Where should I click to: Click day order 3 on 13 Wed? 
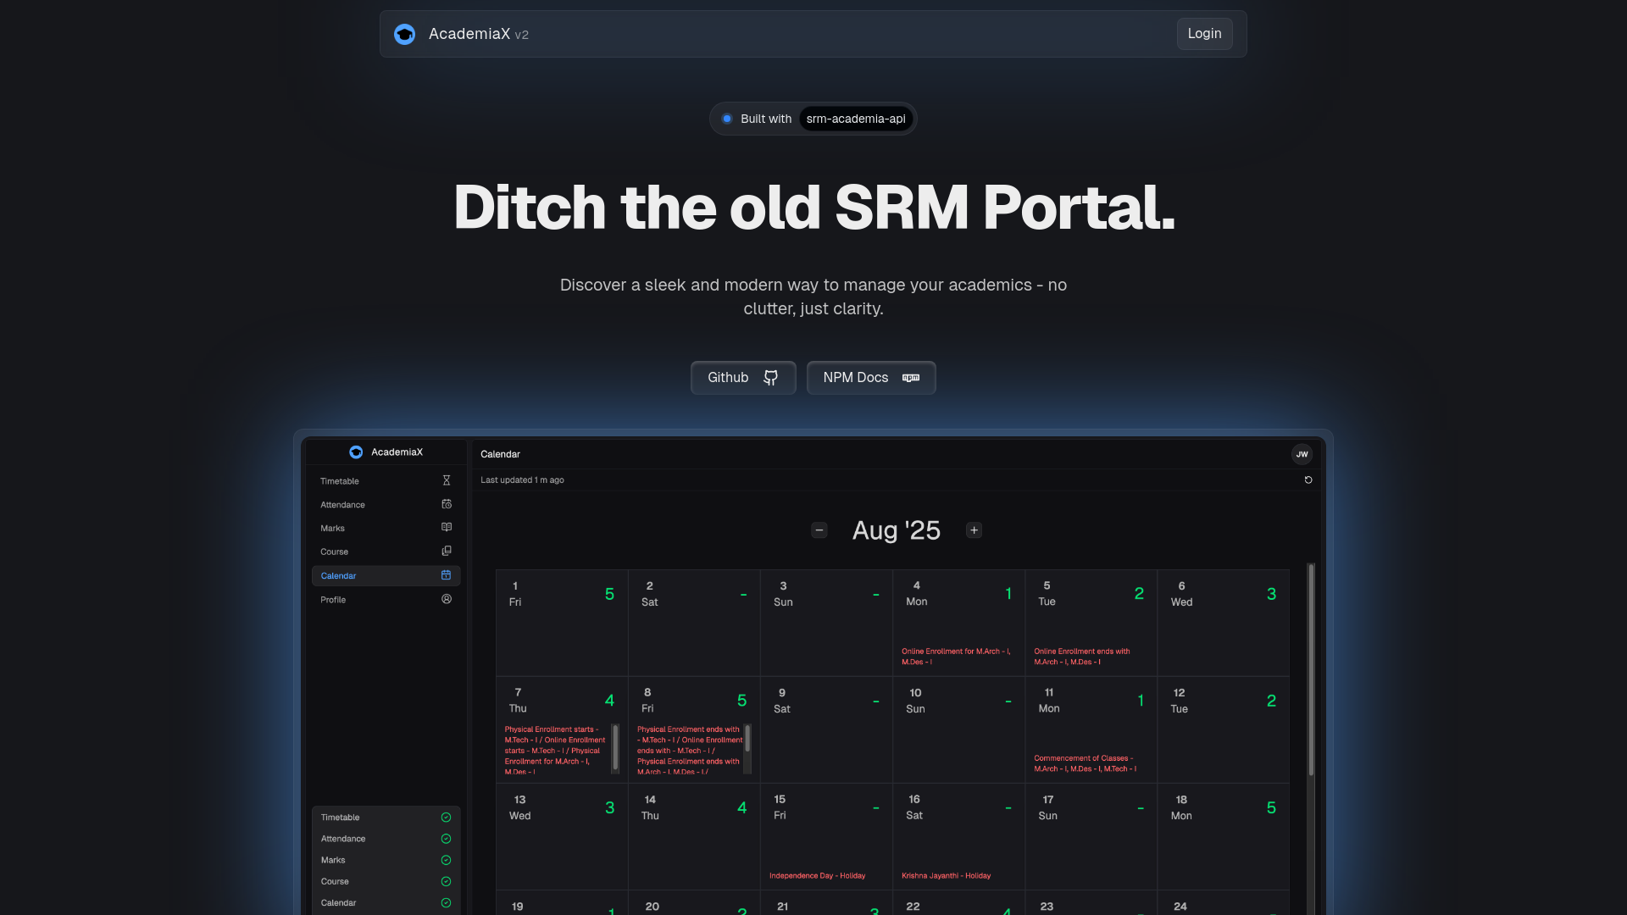[609, 808]
